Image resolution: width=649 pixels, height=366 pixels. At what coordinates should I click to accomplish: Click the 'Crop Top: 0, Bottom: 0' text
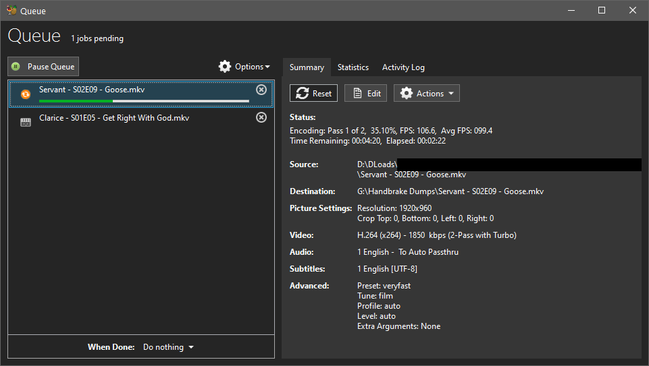[425, 218]
